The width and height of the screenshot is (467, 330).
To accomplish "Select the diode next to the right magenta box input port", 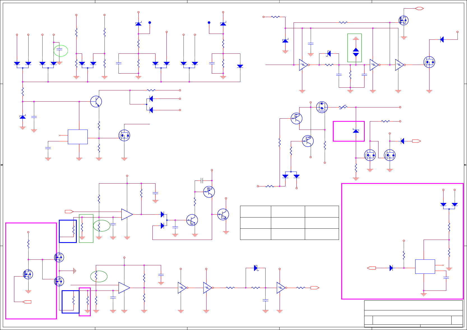I will [391, 268].
